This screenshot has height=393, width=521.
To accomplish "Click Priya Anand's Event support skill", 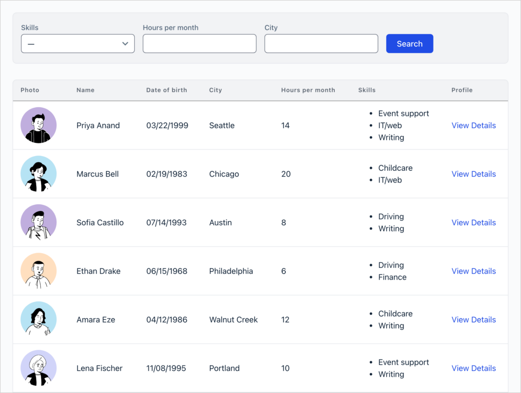I will point(403,113).
